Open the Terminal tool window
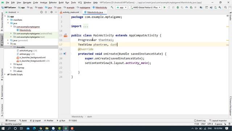Screen dimensions: 232x131 tap(11, 120)
